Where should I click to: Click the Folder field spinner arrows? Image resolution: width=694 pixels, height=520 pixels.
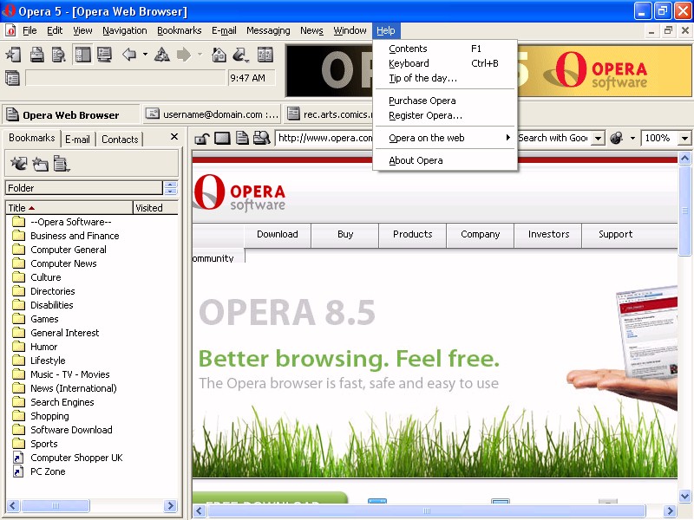(x=170, y=188)
